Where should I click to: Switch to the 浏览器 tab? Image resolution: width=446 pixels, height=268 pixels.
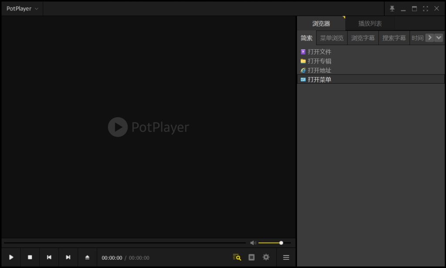tap(321, 24)
